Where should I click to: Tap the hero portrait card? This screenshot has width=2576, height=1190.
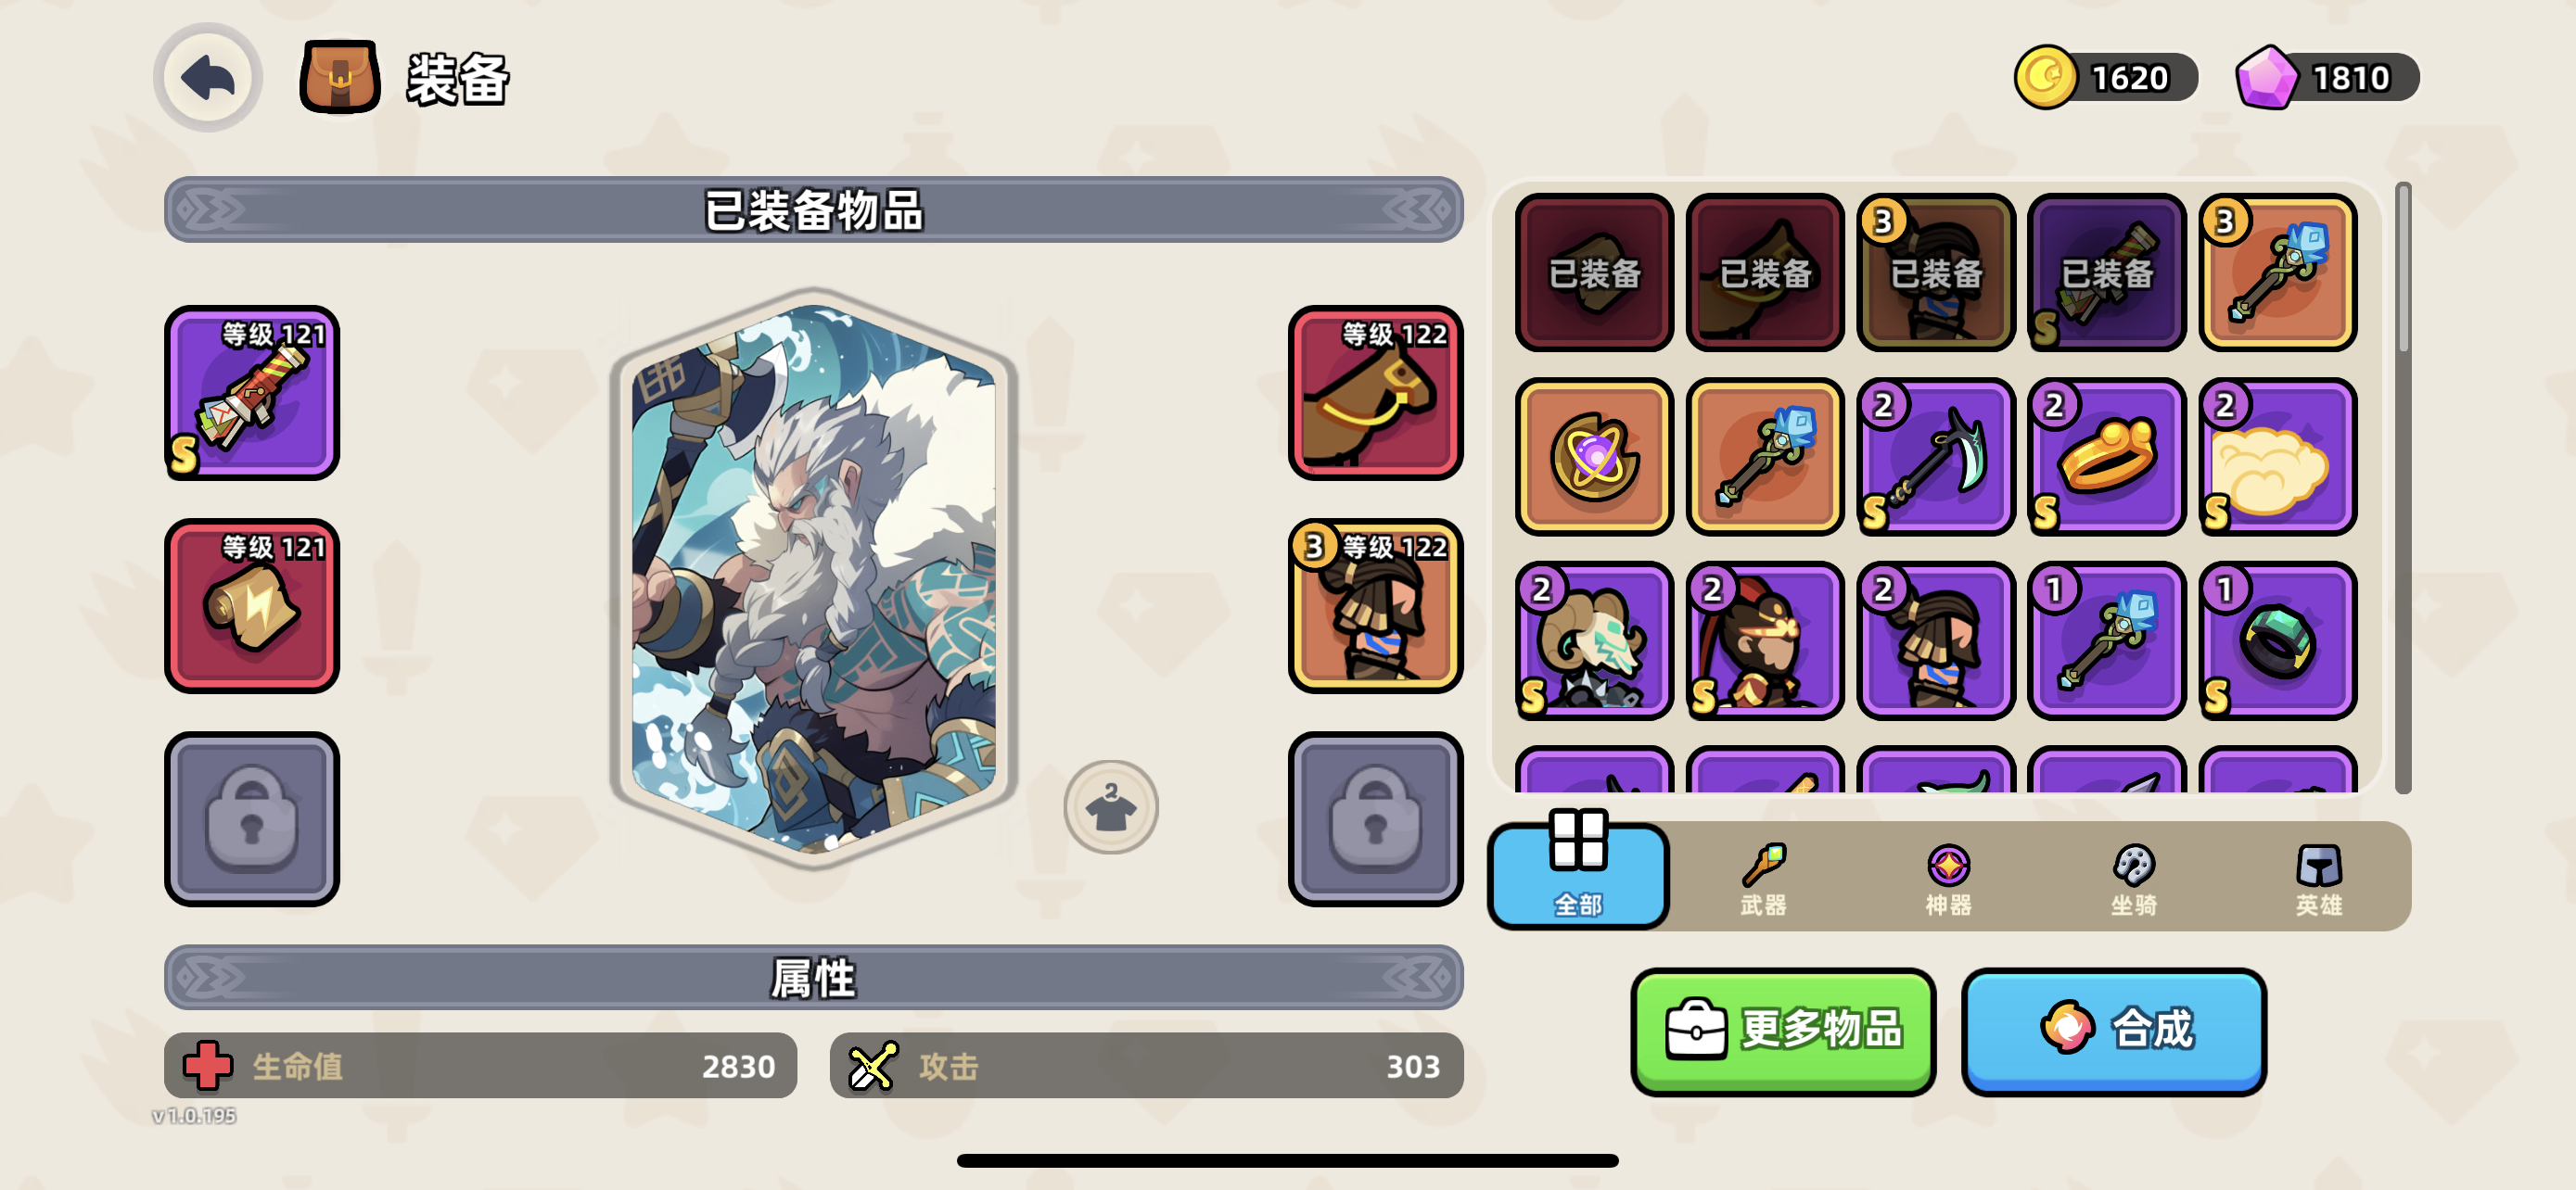813,579
